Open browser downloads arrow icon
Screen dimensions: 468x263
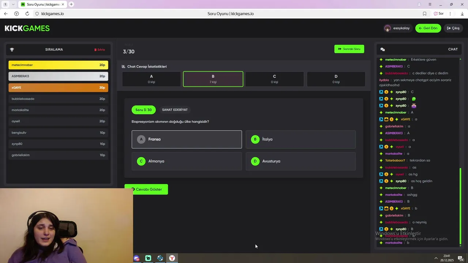point(462,14)
